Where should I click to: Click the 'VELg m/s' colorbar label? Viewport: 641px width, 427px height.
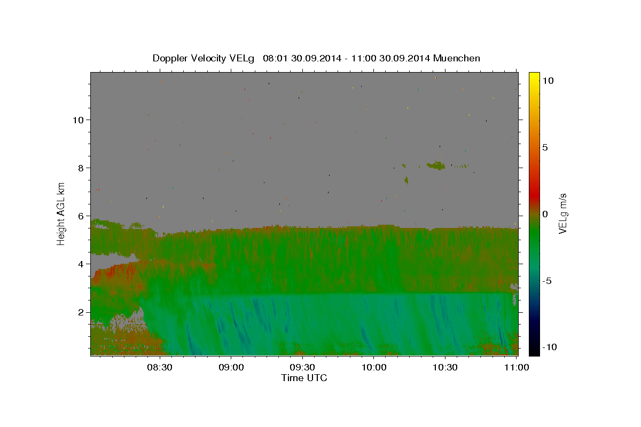[x=562, y=213]
